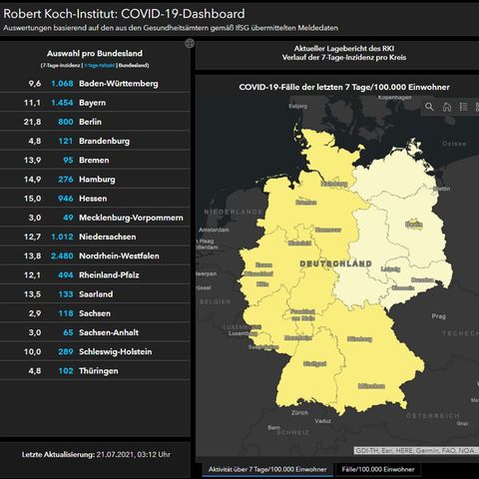This screenshot has width=479, height=479.
Task: Click the DEUTSCHLAND label on map
Action: [335, 263]
